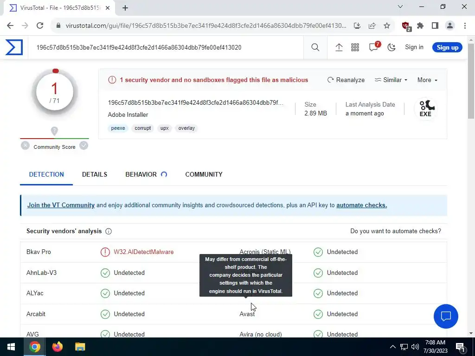Click the Sign up button
The height and width of the screenshot is (356, 475).
447,48
